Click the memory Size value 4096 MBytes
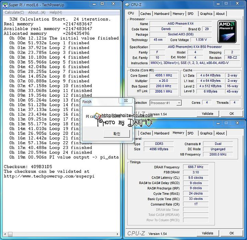247x240 pixels. [x=159, y=149]
